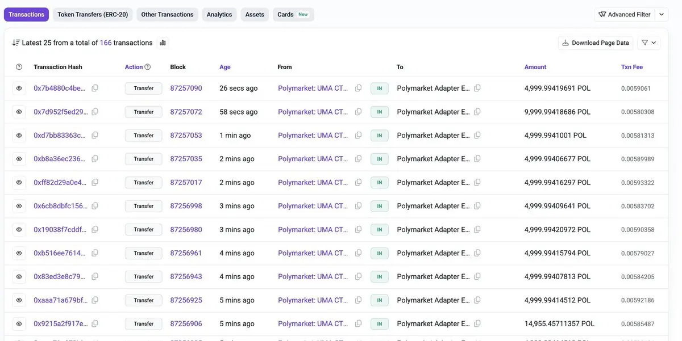Image resolution: width=682 pixels, height=341 pixels.
Task: Click the Advanced Filter button
Action: (625, 14)
